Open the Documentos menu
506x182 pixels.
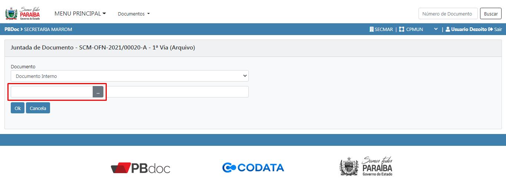134,14
